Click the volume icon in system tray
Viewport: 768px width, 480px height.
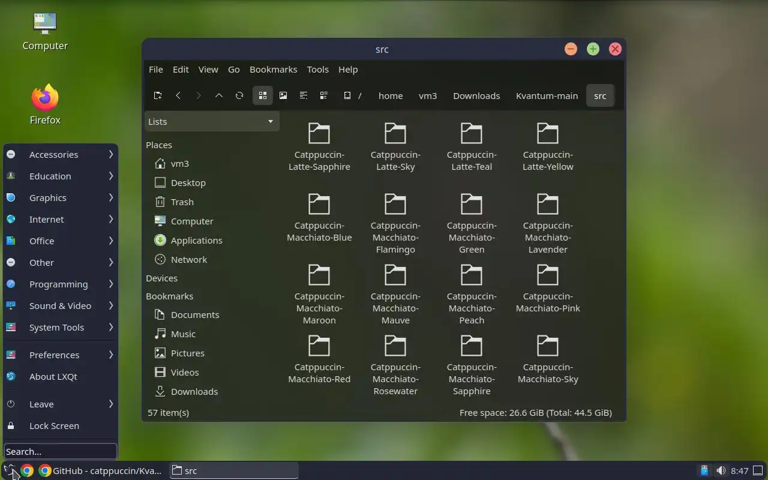pos(721,470)
